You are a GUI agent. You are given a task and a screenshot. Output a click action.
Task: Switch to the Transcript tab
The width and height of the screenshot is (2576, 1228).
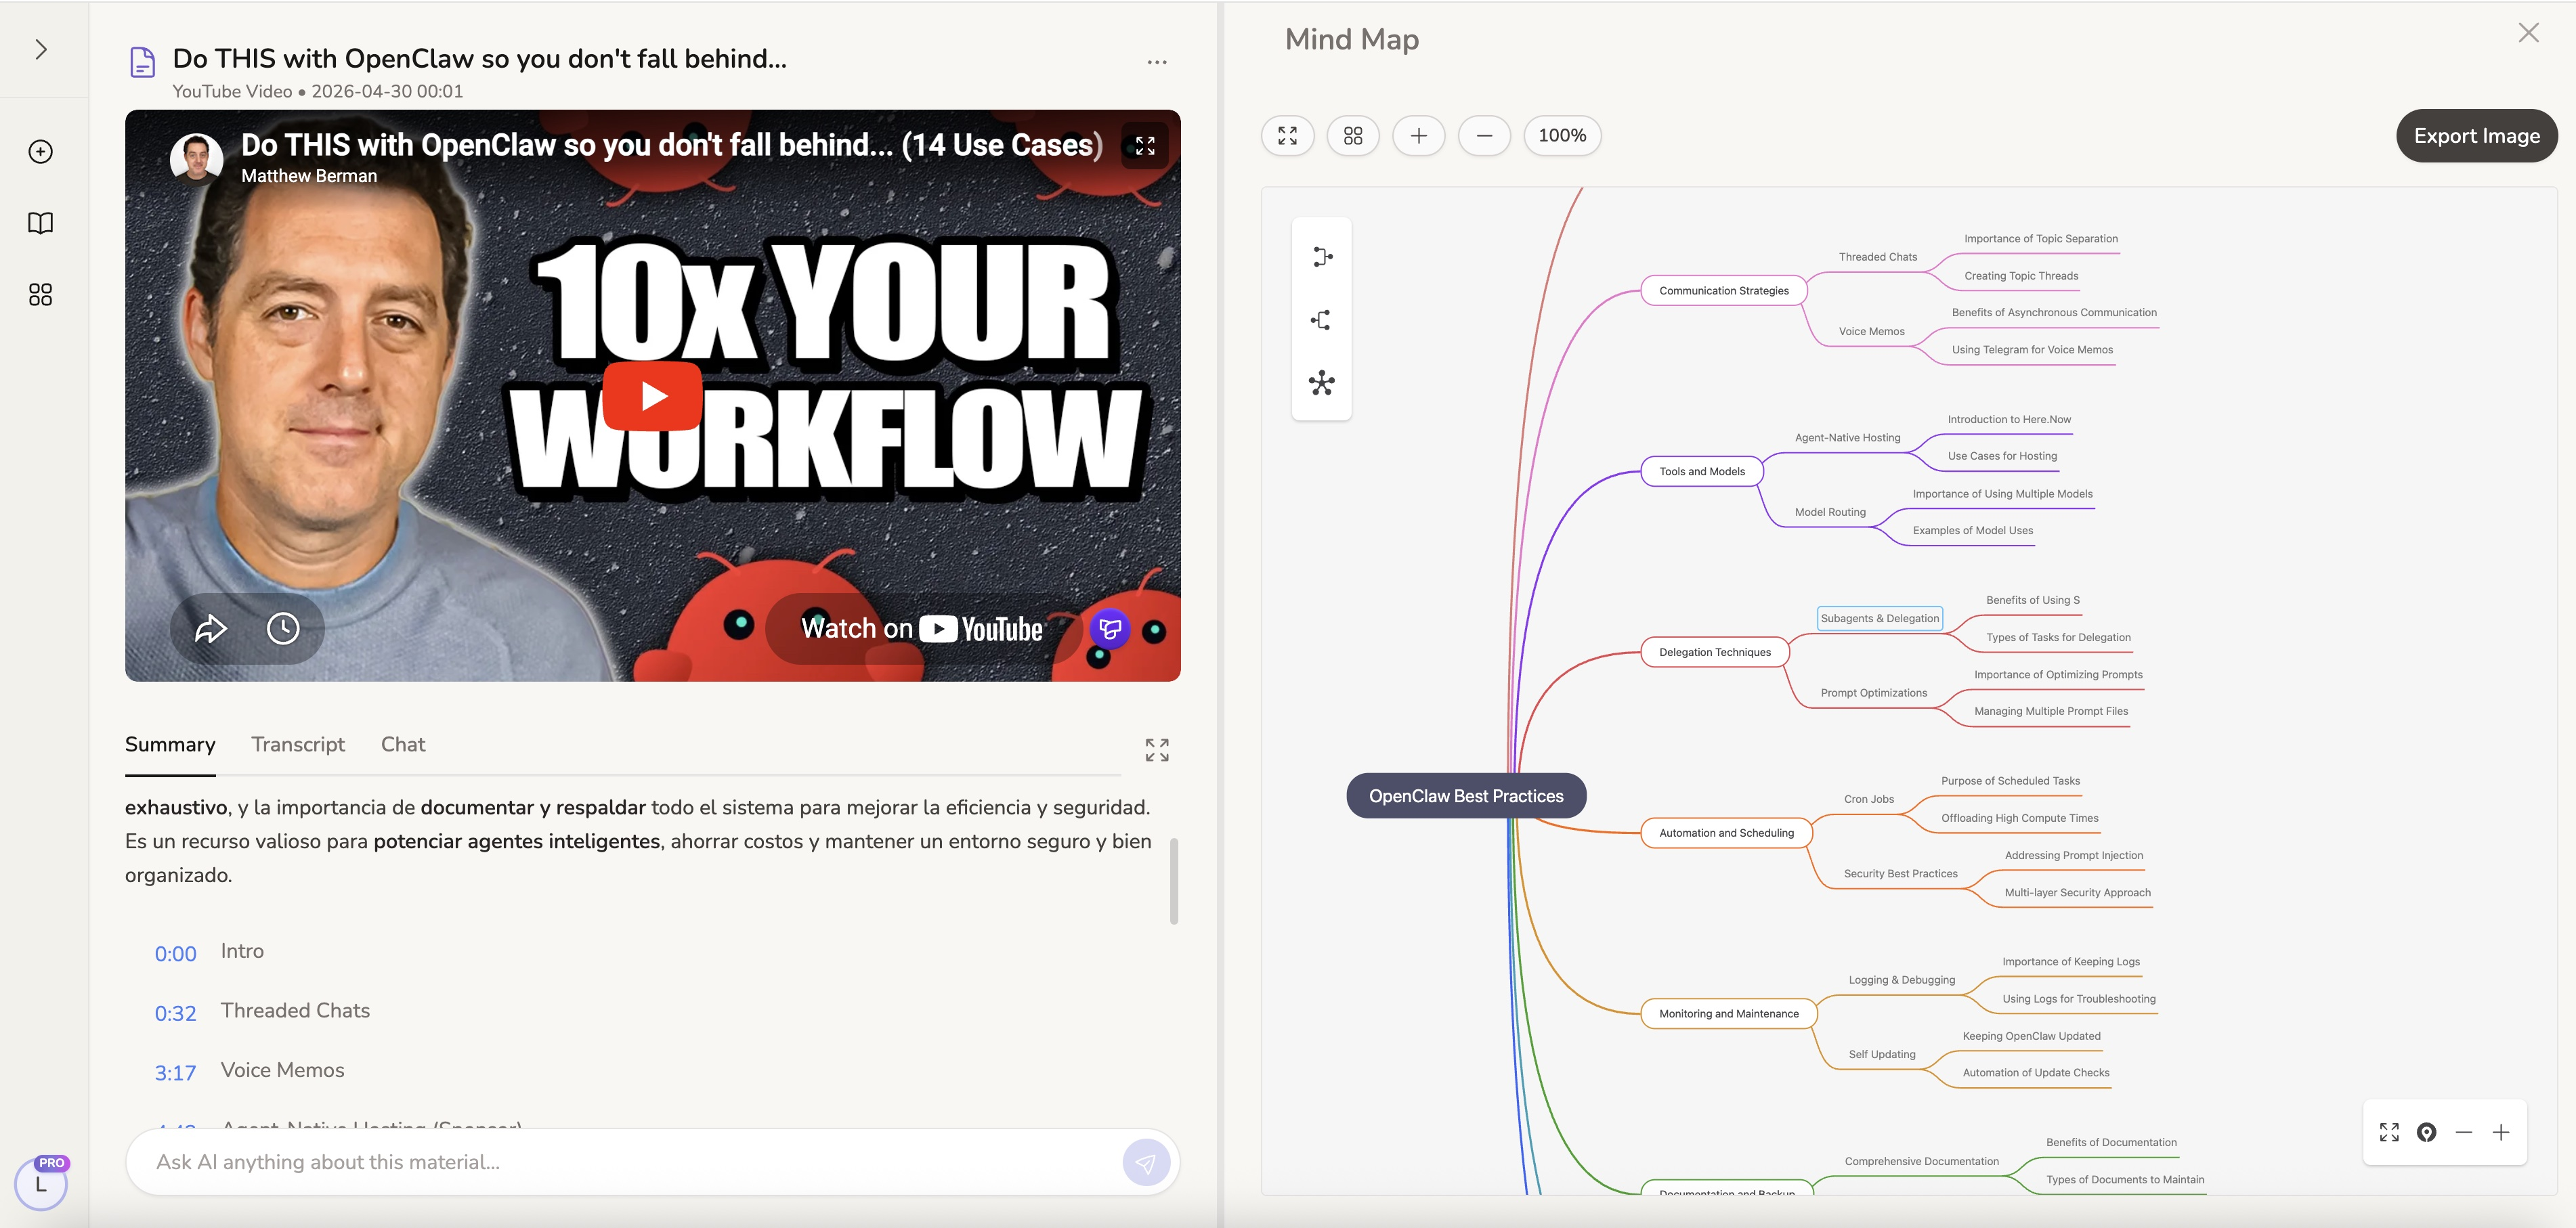[x=298, y=744]
